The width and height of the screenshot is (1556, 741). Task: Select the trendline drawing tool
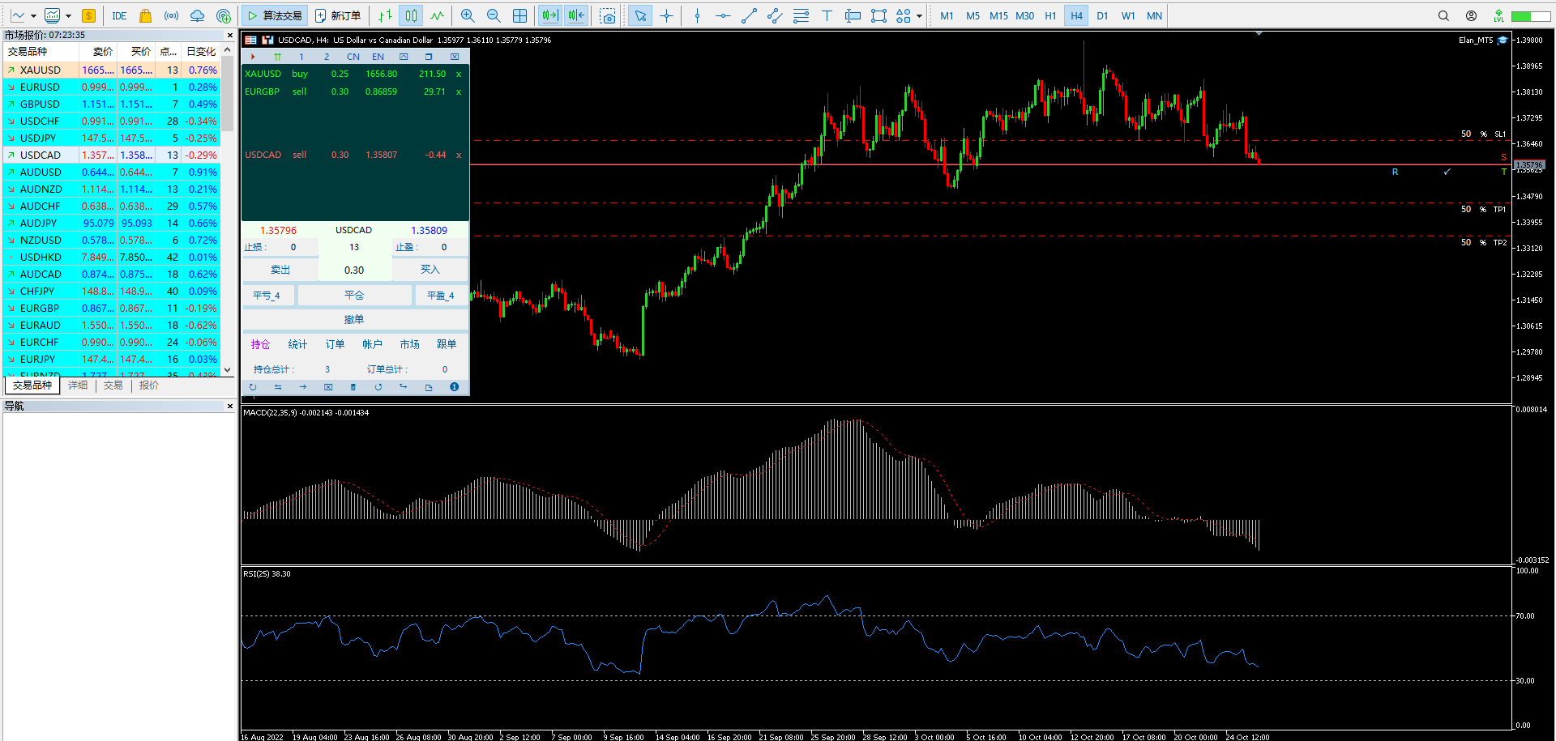749,15
